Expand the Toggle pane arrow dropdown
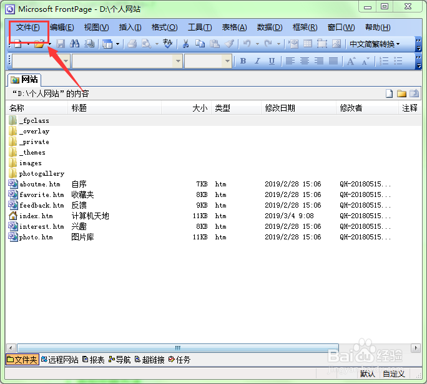This screenshot has width=427, height=384. coord(117,44)
